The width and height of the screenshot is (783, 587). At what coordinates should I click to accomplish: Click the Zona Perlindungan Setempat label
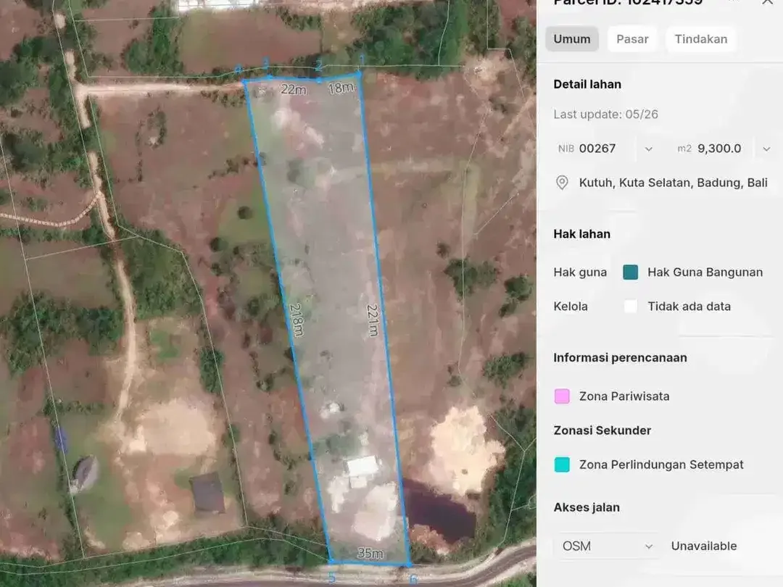pyautogui.click(x=661, y=465)
